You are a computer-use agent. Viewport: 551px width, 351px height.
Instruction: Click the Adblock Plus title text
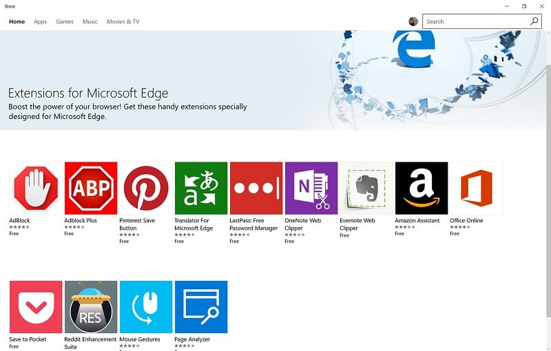(81, 220)
